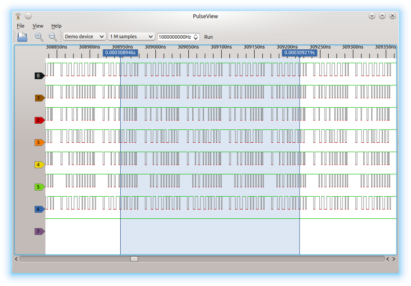Open the View menu
411x286 pixels.
(38, 26)
